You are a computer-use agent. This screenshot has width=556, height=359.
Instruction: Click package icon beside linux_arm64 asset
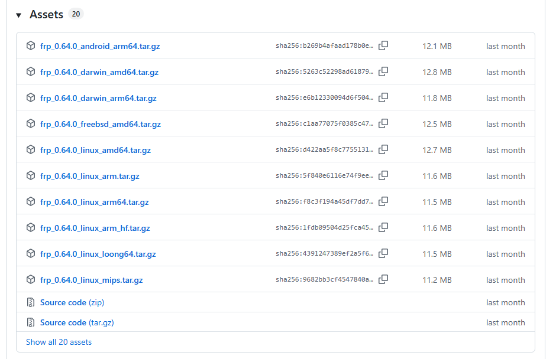31,201
